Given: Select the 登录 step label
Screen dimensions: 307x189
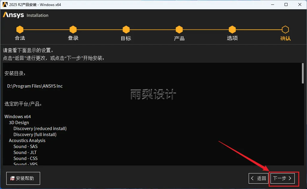Looking at the screenshot, I should 73,38.
